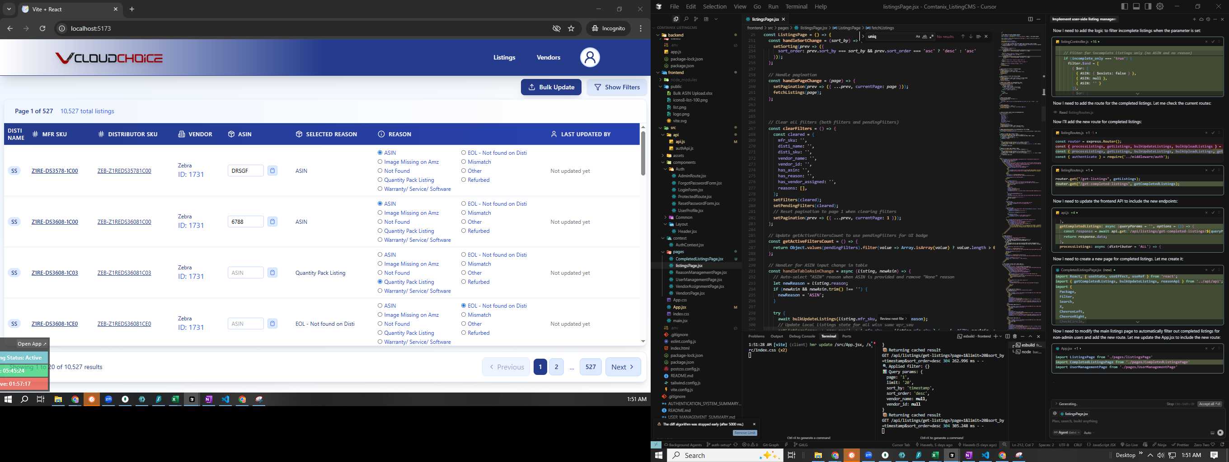Go to next match in find widget

pyautogui.click(x=971, y=37)
